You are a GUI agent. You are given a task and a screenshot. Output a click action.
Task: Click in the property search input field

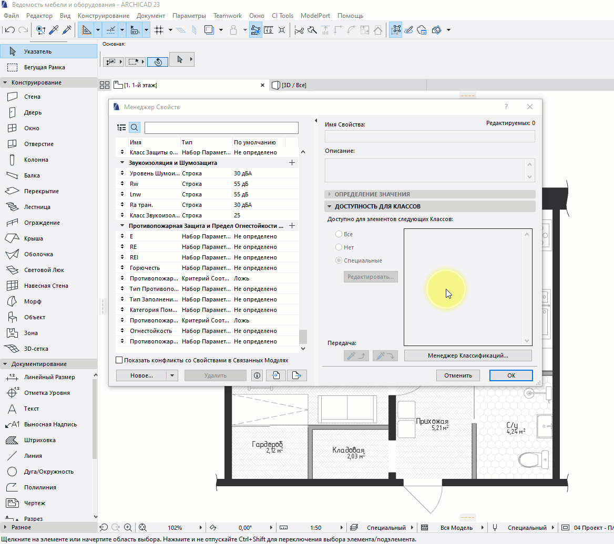[221, 128]
